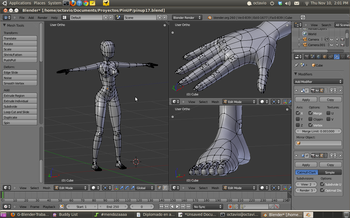The height and width of the screenshot is (218, 350).
Task: Open the World properties globe tab
Action: (x=319, y=57)
